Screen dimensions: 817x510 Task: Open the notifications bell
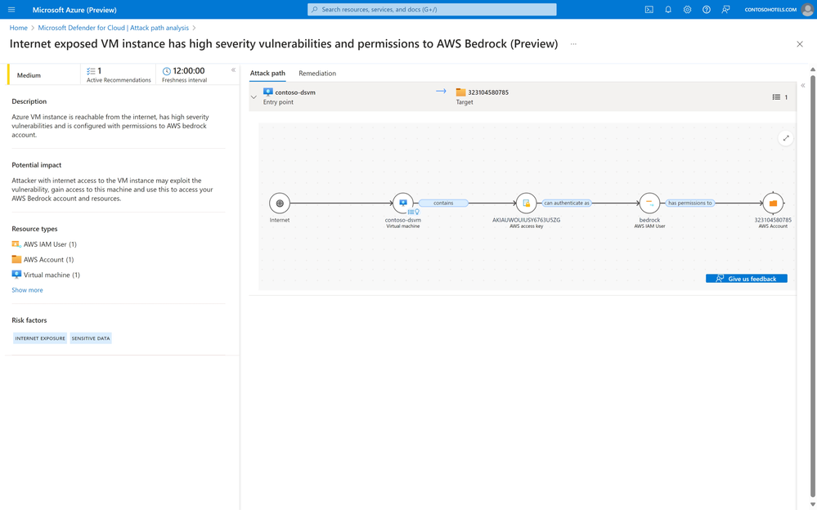pos(668,9)
